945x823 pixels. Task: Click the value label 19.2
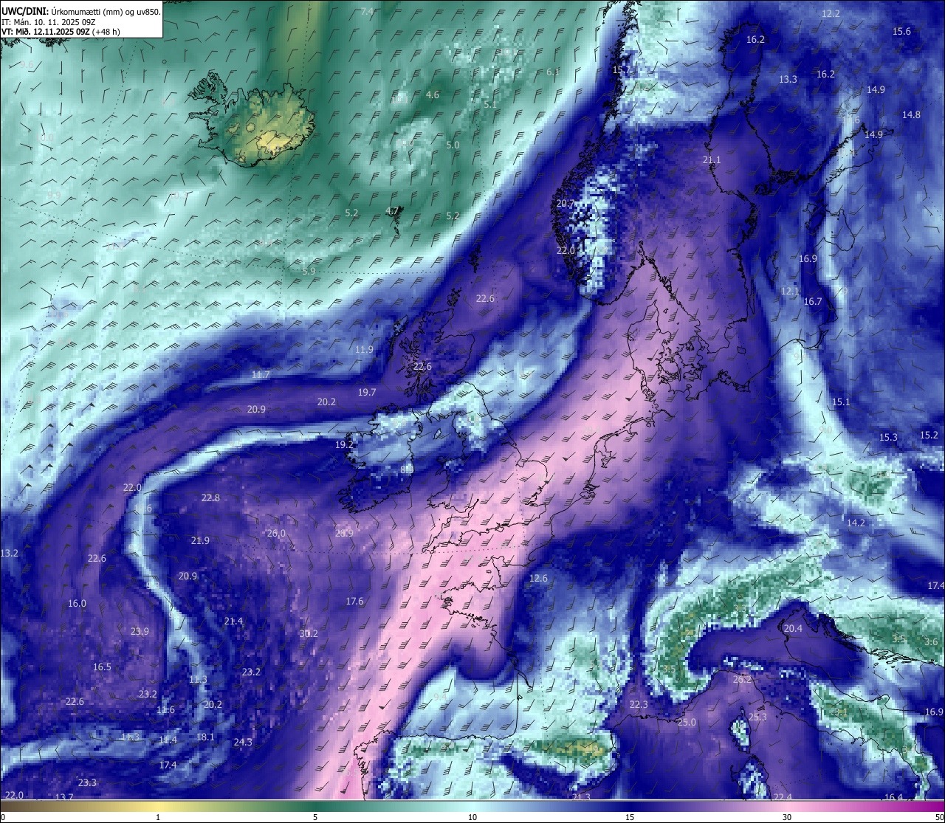pos(344,444)
